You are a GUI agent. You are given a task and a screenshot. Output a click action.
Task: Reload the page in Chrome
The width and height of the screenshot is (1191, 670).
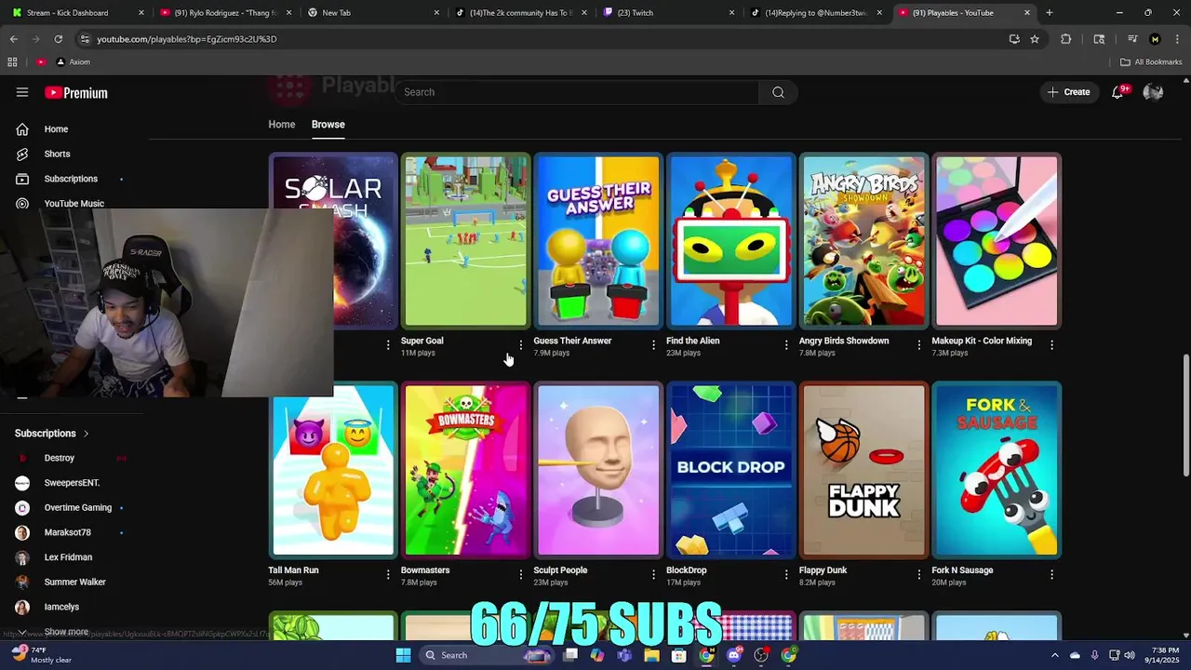click(58, 39)
